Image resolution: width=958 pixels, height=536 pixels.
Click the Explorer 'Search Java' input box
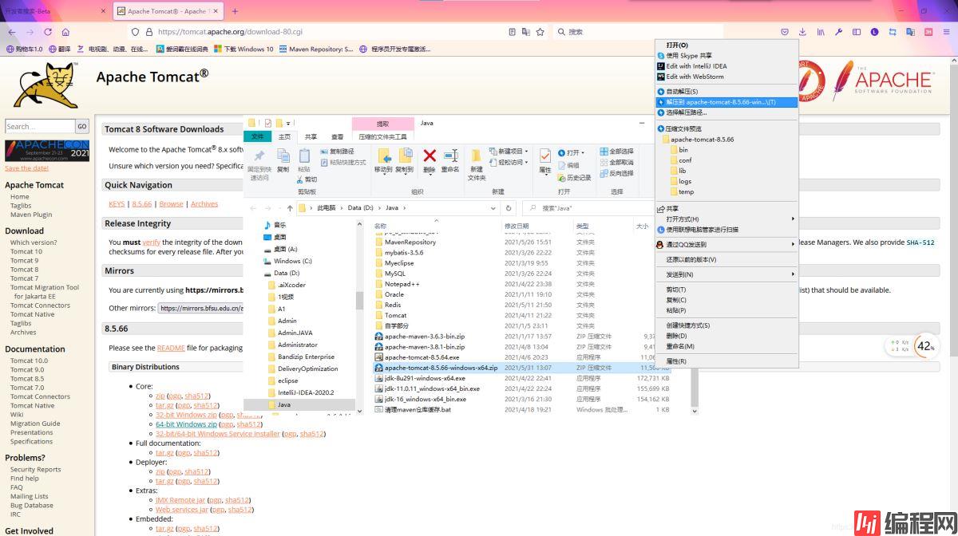pyautogui.click(x=591, y=208)
